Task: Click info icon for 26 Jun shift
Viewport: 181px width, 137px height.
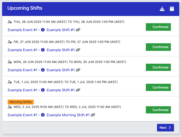Action: click(x=43, y=30)
